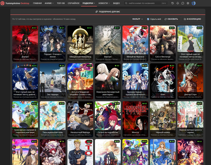The image size is (211, 165).
Task: Open the СЛУЧАЙНОЕ menu item
Action: pos(74,3)
